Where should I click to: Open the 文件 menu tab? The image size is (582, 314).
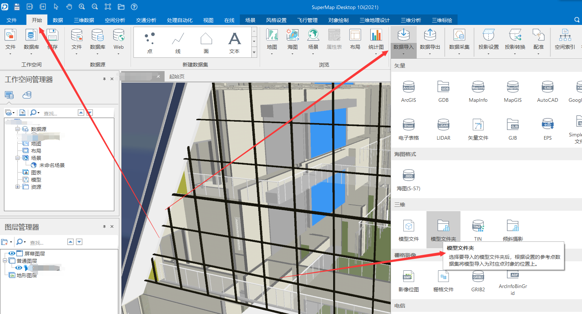point(12,20)
